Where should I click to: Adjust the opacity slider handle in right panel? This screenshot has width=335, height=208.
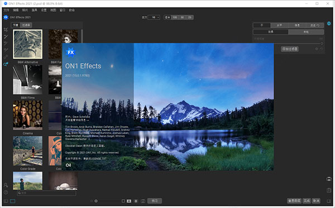point(322,44)
